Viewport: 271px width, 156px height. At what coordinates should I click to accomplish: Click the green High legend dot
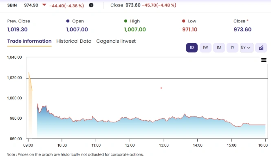click(126, 21)
